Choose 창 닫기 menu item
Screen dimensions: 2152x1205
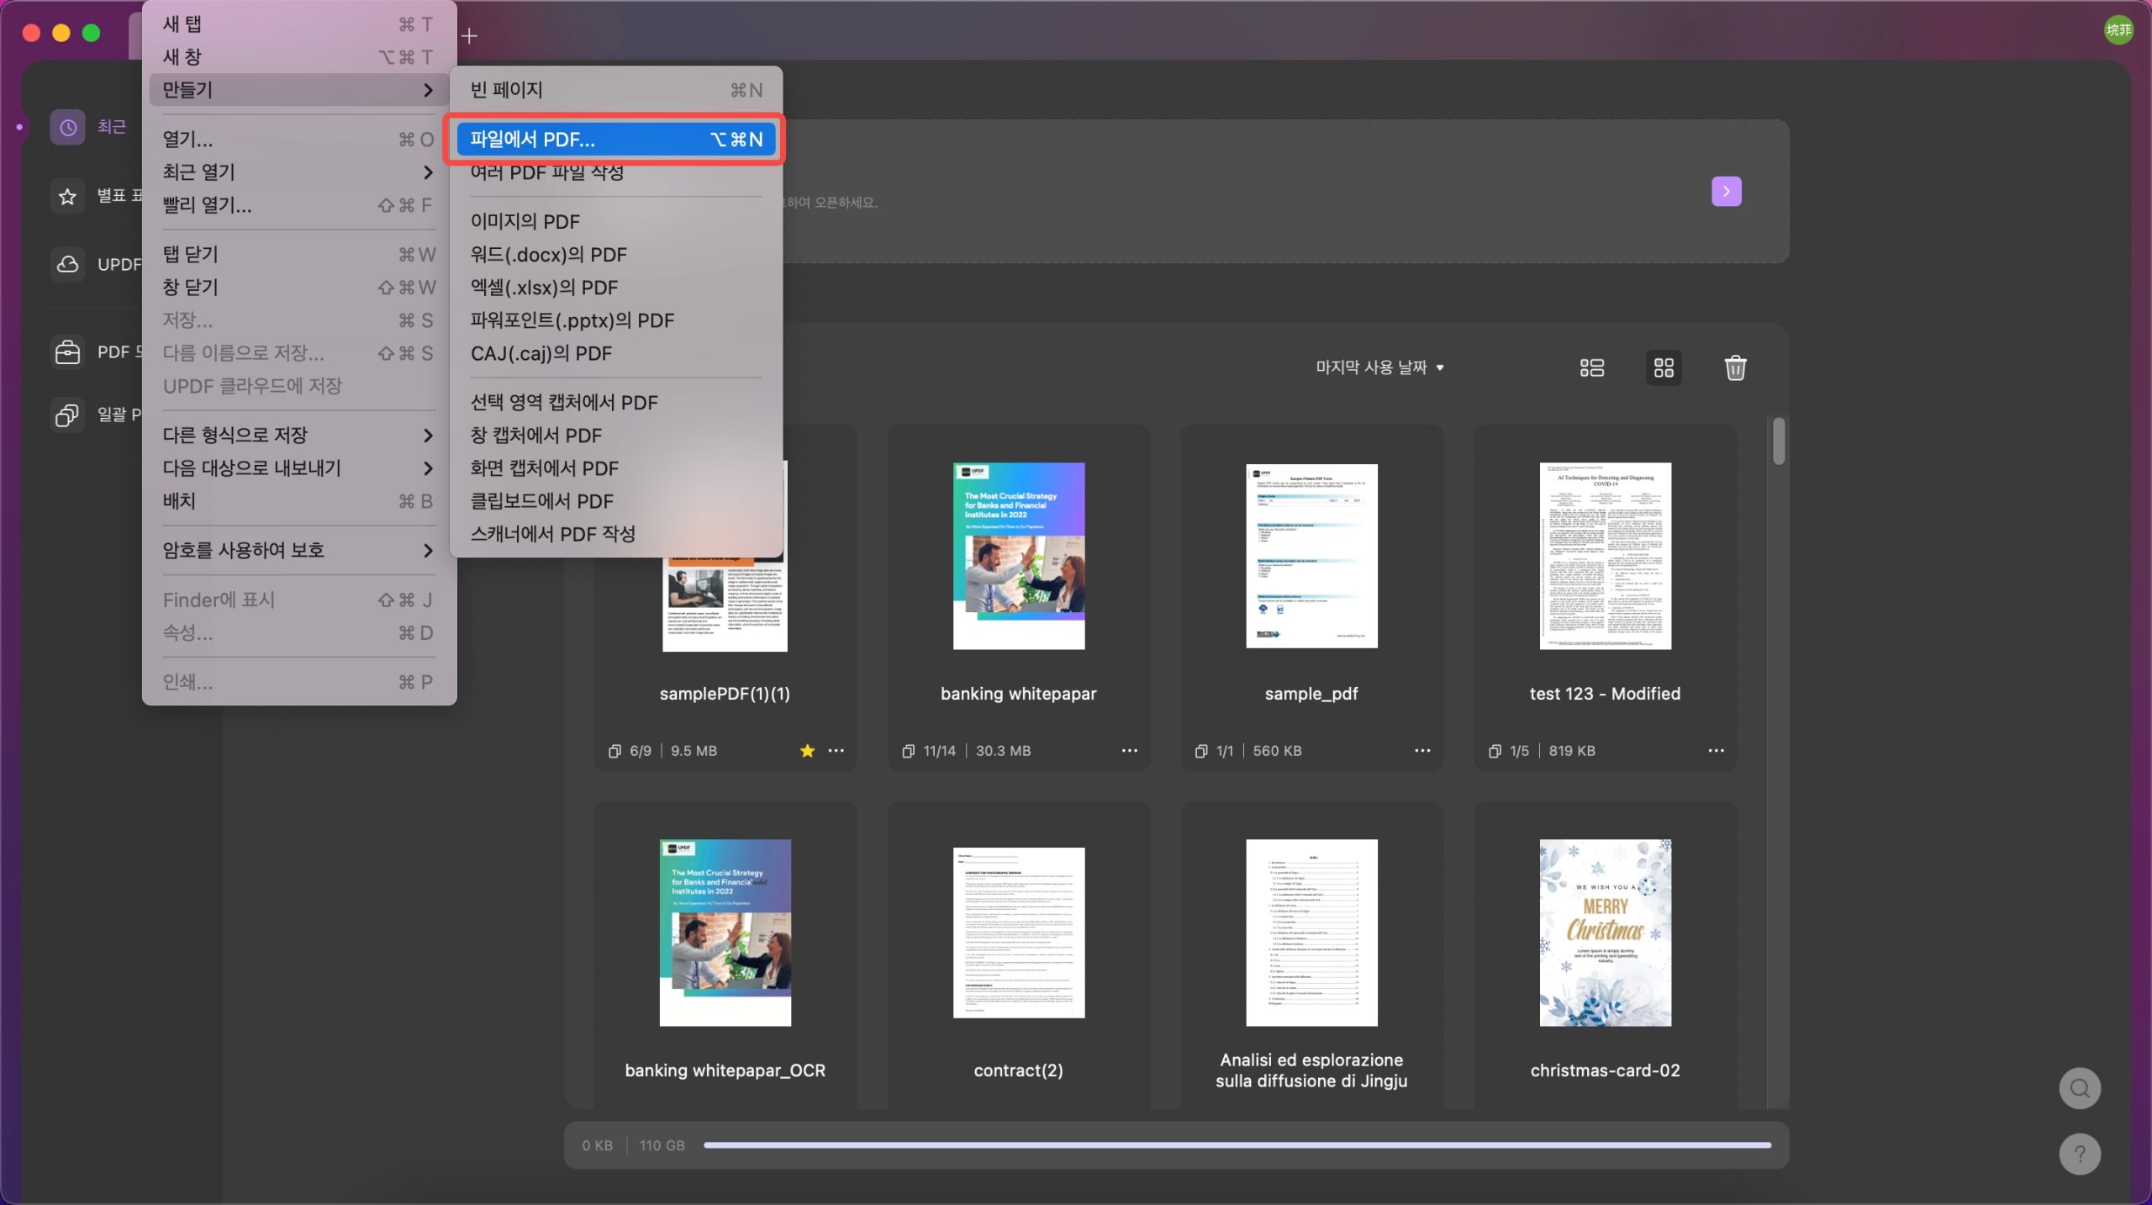(298, 288)
